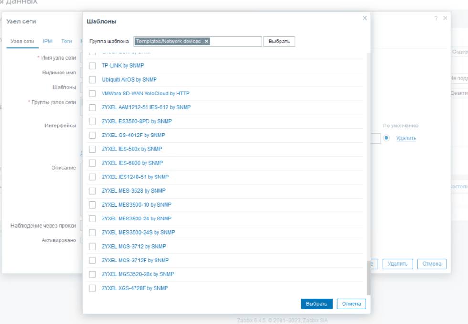Open TP-LINK by SNMP template link
This screenshot has width=468, height=324.
(123, 66)
